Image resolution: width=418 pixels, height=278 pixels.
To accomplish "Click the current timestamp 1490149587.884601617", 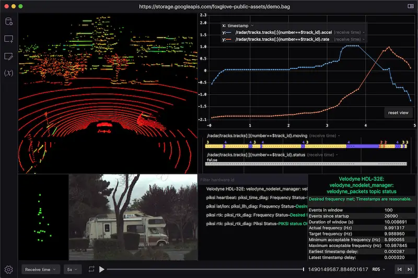I will point(338,270).
